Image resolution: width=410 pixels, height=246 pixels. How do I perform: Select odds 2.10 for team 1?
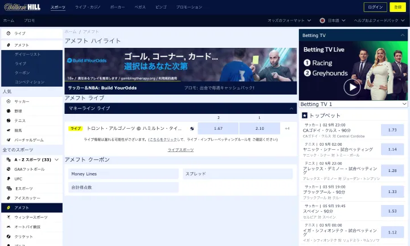coord(260,128)
